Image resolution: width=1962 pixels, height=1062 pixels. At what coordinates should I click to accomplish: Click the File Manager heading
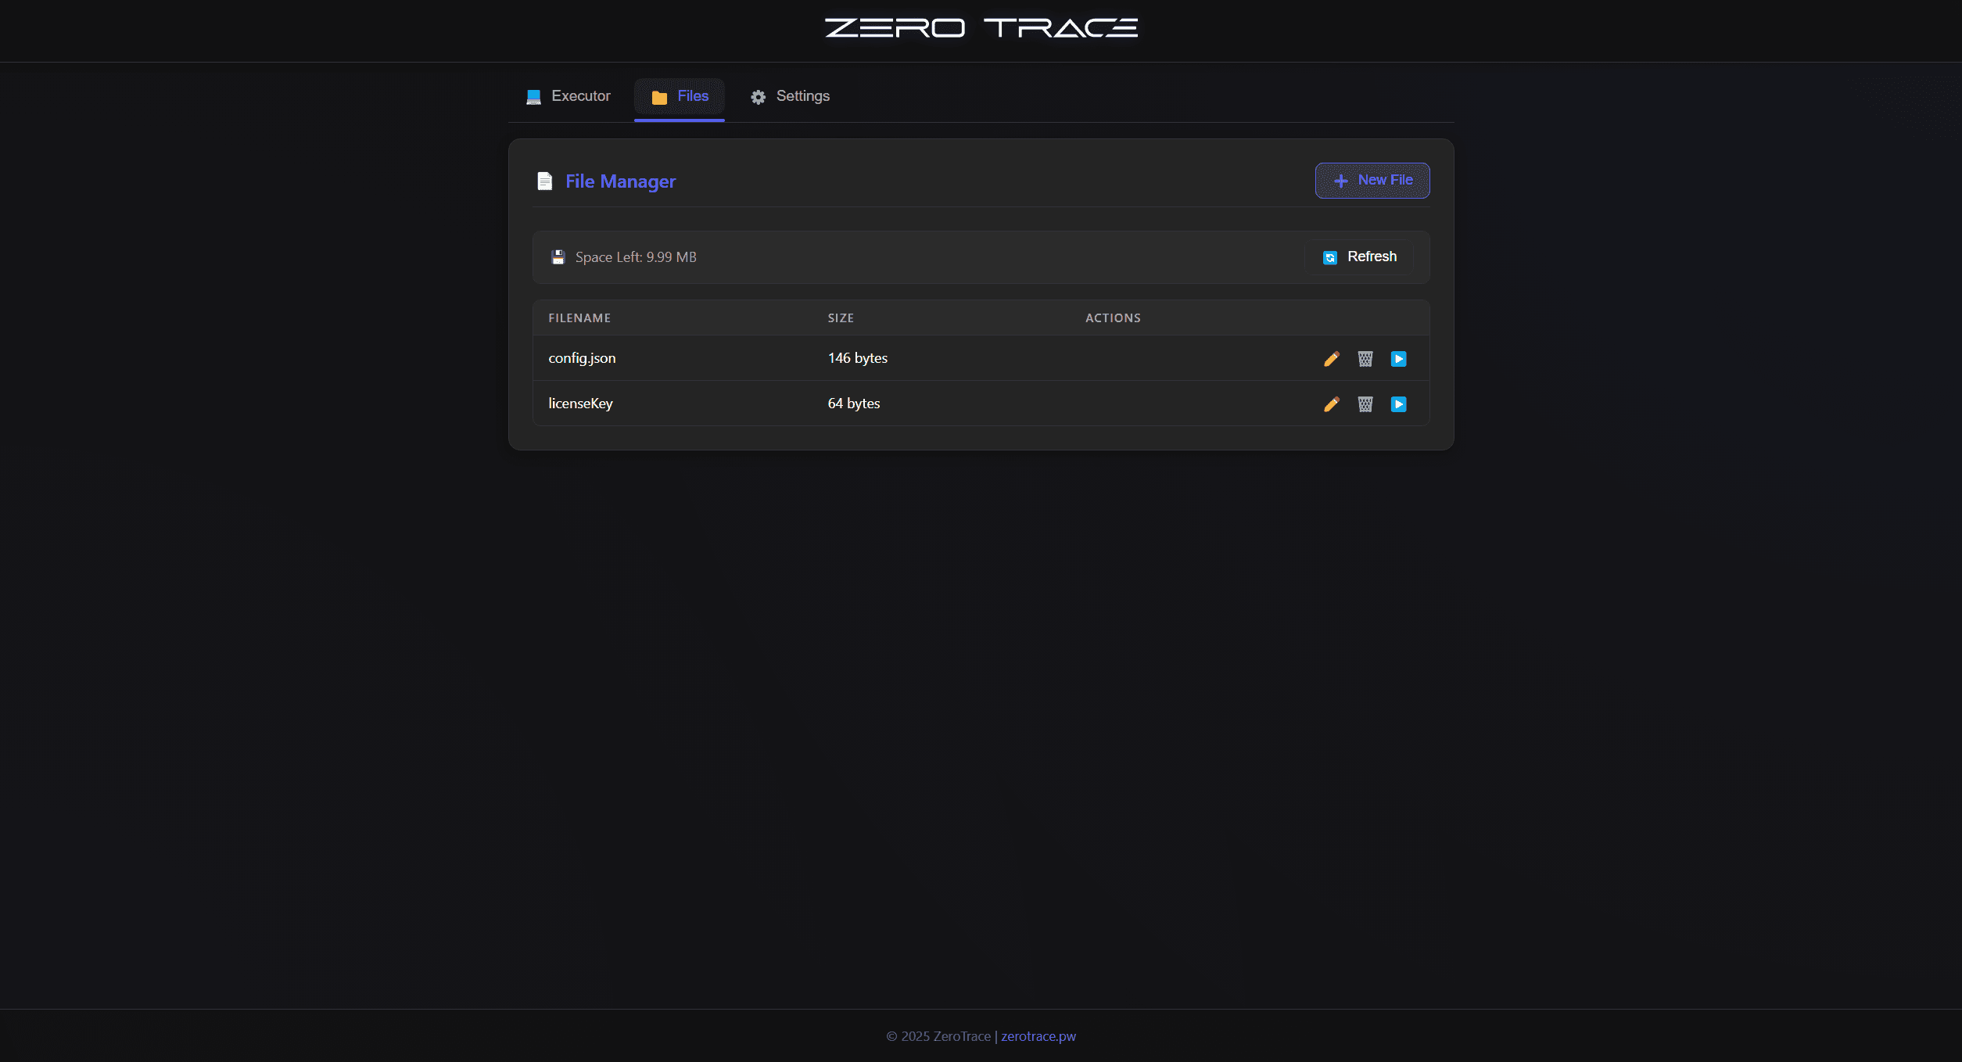point(620,181)
